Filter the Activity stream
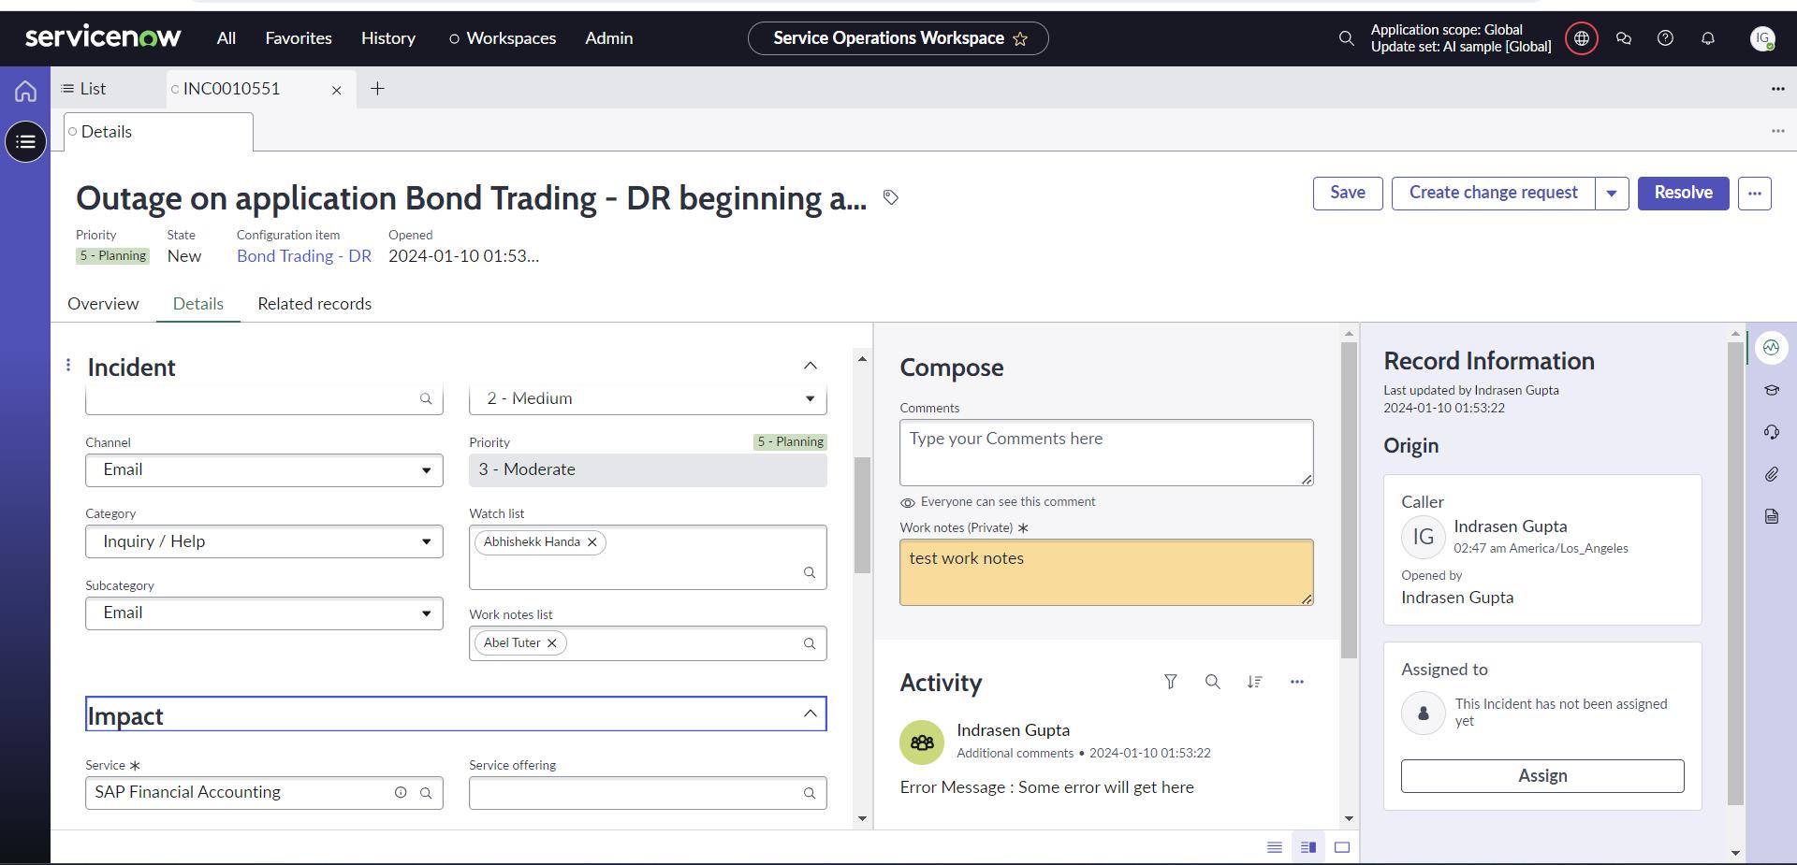The image size is (1797, 865). pos(1170,682)
